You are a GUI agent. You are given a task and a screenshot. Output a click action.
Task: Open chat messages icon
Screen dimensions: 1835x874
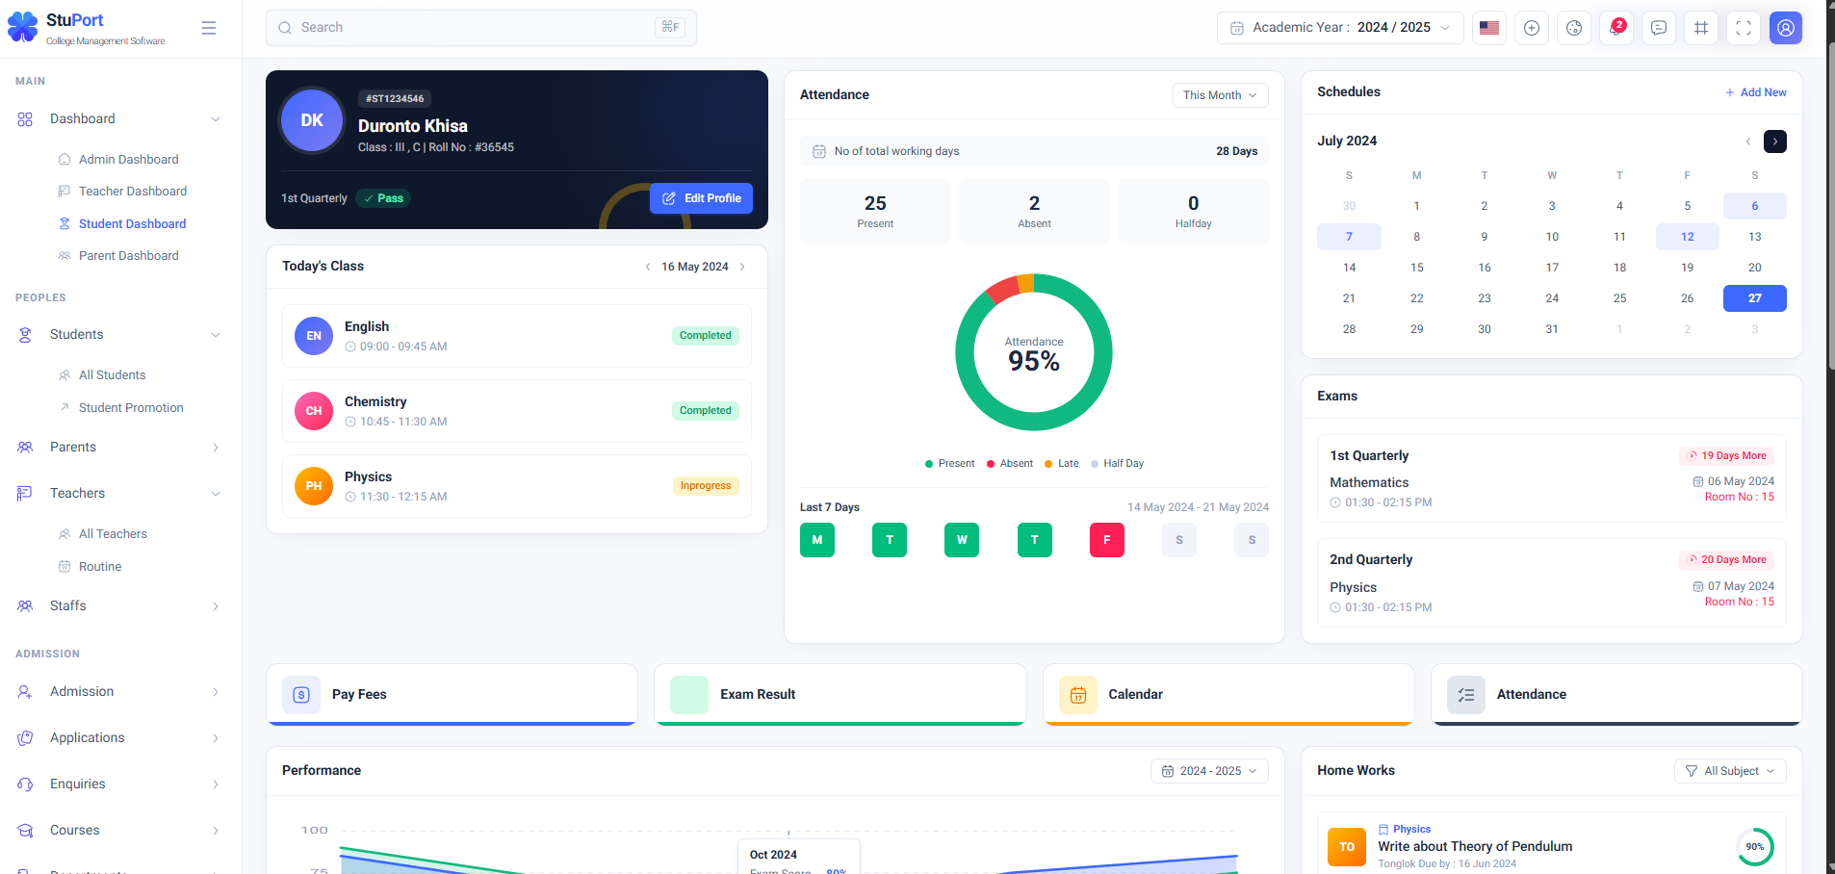[x=1659, y=28]
